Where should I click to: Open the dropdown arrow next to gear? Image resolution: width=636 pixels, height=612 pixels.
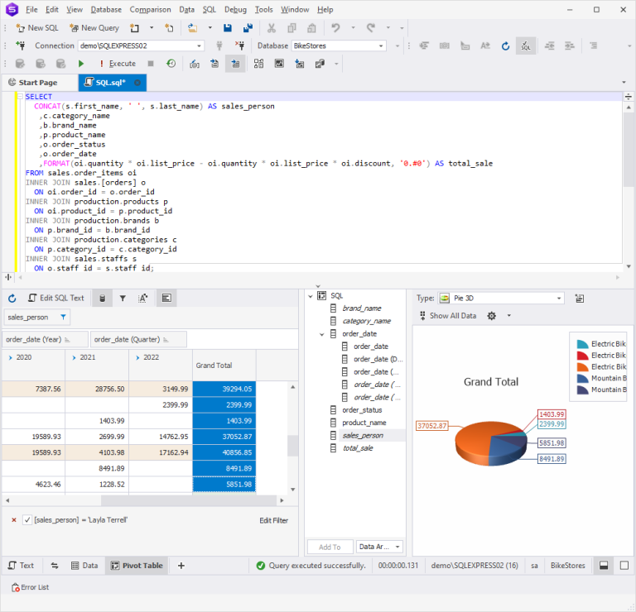pos(509,316)
